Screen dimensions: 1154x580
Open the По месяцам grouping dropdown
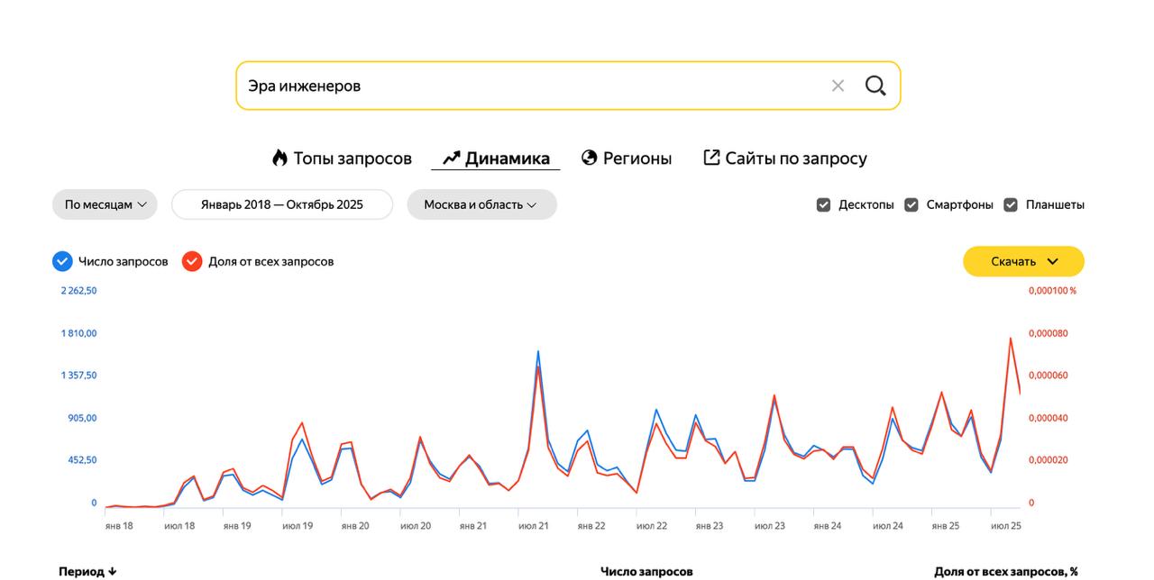click(105, 204)
